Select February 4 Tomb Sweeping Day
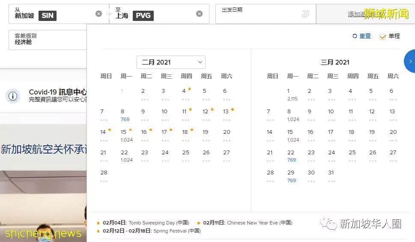Image resolution: width=415 pixels, height=242 pixels. tap(186, 94)
